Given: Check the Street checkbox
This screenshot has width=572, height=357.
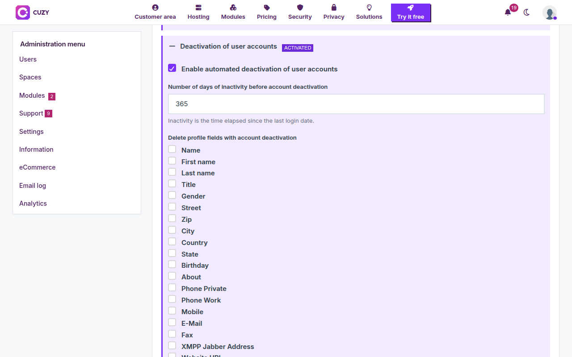Looking at the screenshot, I should 172,207.
